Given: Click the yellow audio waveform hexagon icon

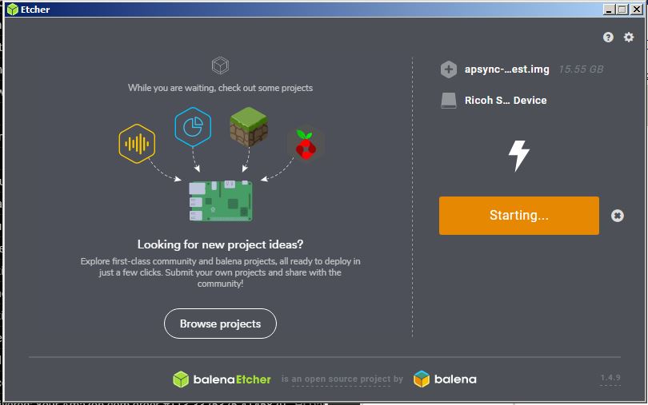Looking at the screenshot, I should click(137, 144).
